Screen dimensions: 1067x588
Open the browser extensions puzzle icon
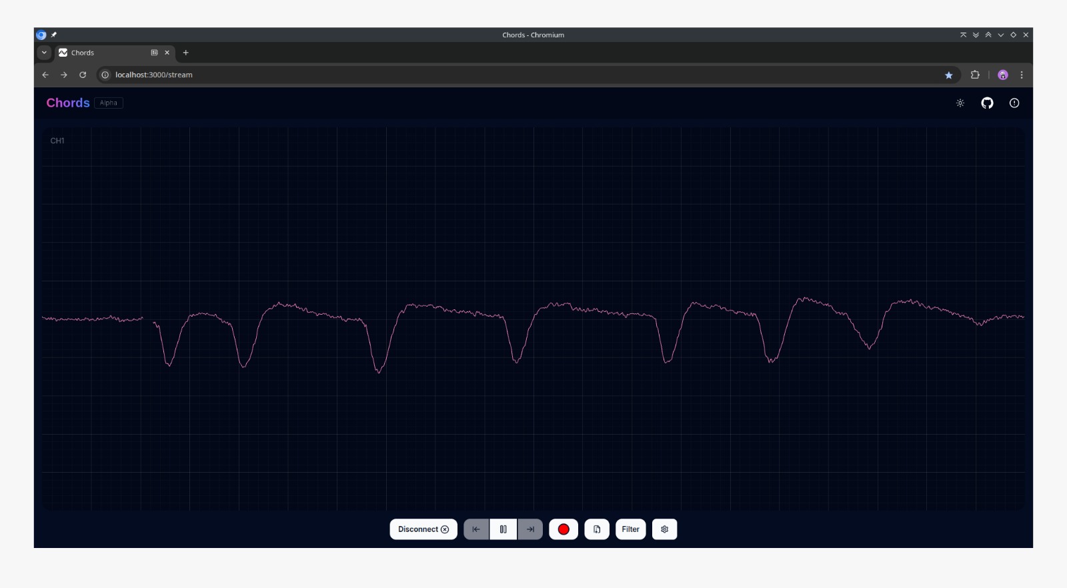975,75
